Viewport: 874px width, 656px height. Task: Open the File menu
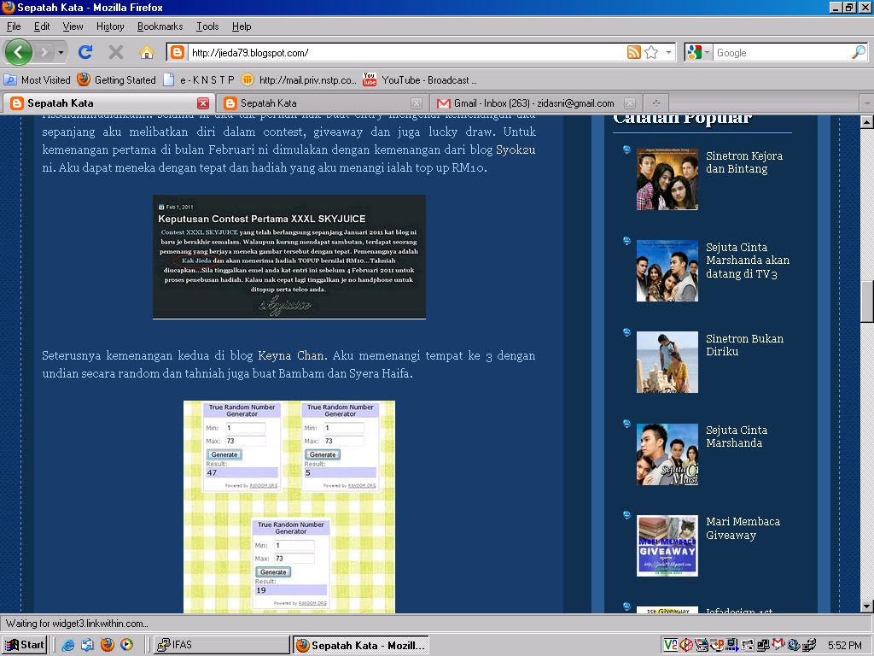click(14, 26)
